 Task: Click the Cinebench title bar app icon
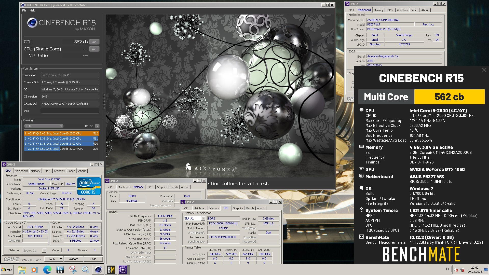(x=23, y=5)
